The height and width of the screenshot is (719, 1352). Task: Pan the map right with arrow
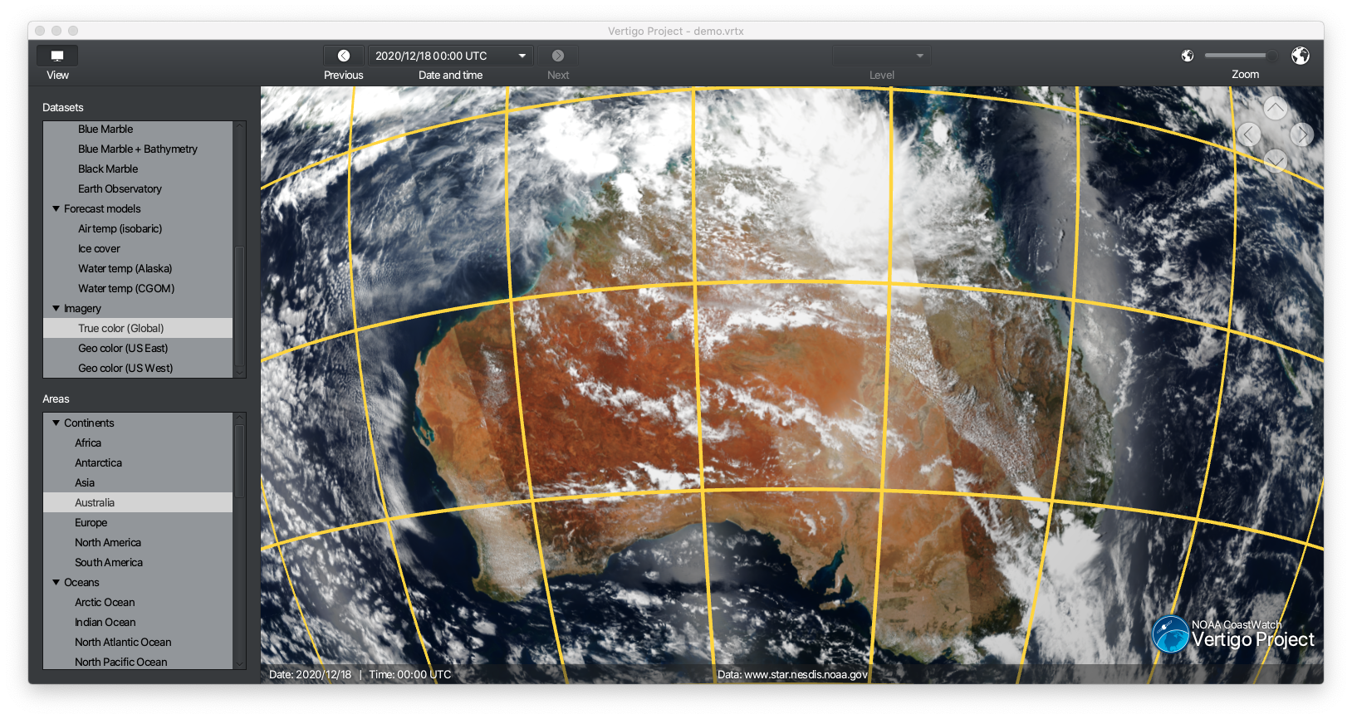(x=1301, y=134)
